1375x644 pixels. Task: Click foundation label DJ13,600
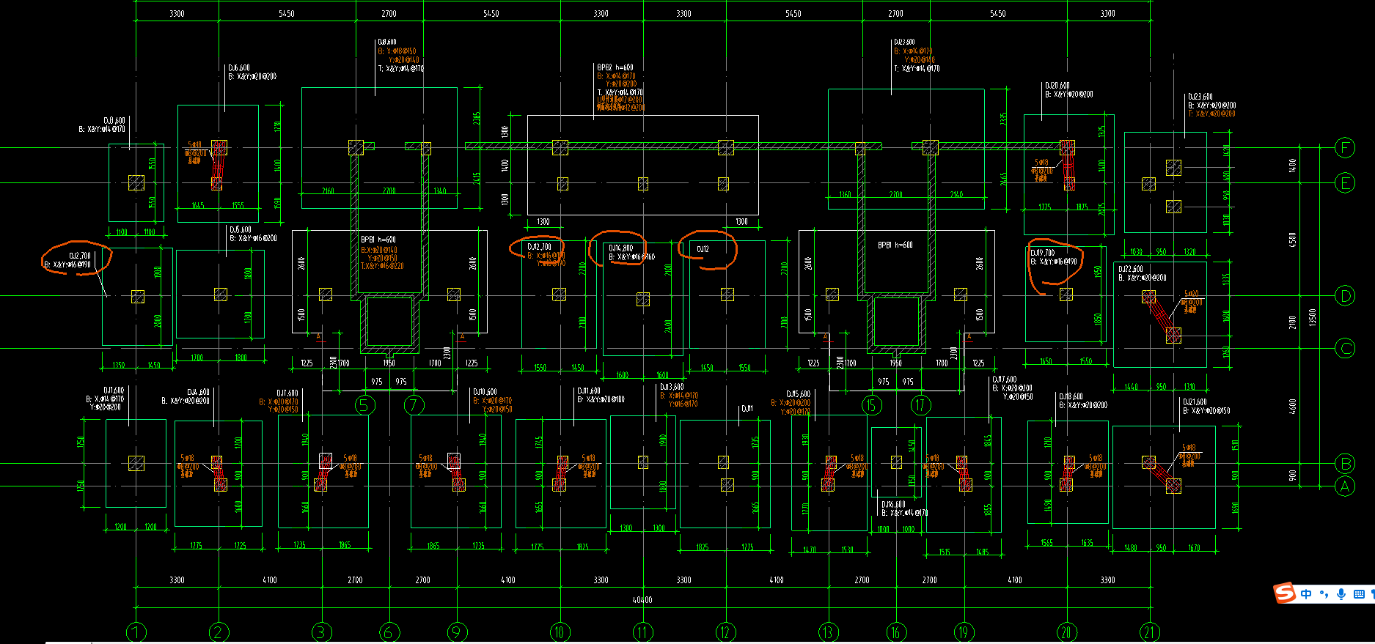tap(672, 387)
